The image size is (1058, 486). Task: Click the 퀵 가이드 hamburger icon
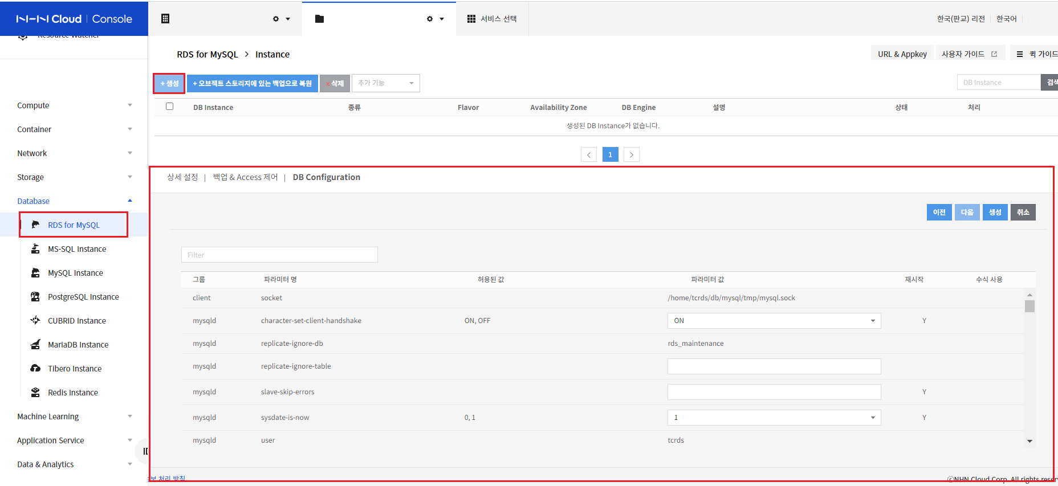point(1020,54)
